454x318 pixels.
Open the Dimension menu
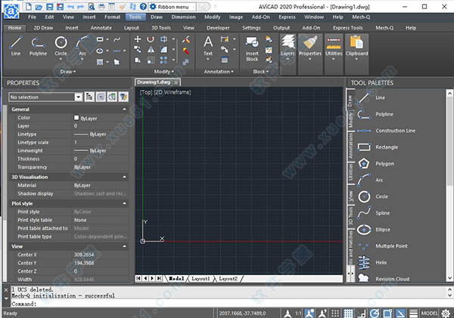click(x=183, y=17)
